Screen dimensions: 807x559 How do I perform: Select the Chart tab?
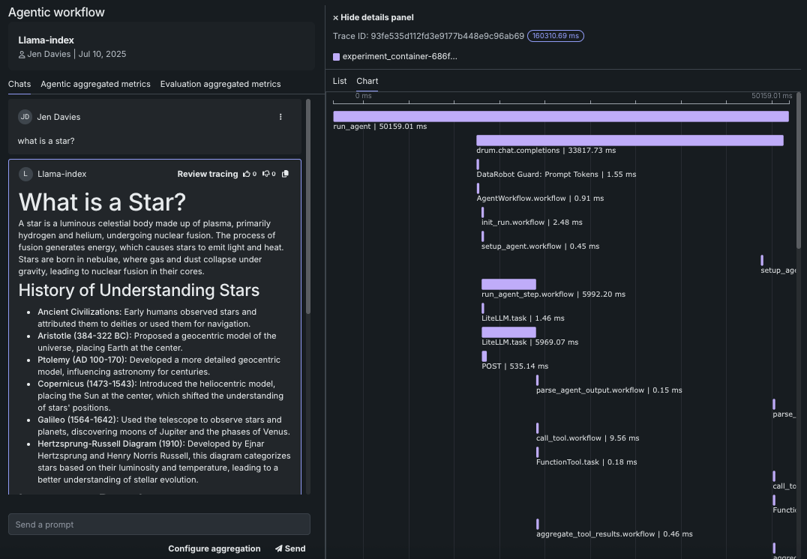[367, 81]
